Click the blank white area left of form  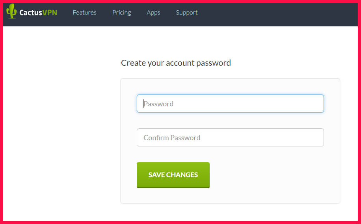(59, 130)
